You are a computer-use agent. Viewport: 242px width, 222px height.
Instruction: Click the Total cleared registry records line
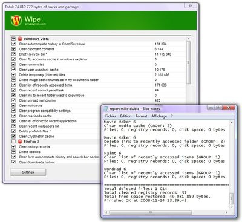145,192
